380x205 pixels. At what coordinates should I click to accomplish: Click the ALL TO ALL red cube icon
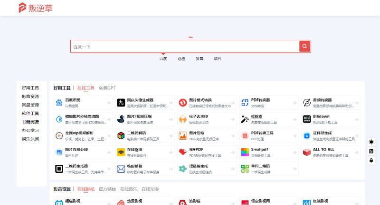[x=307, y=152]
